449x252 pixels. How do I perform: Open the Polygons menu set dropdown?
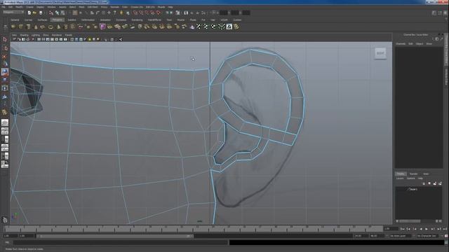point(13,13)
